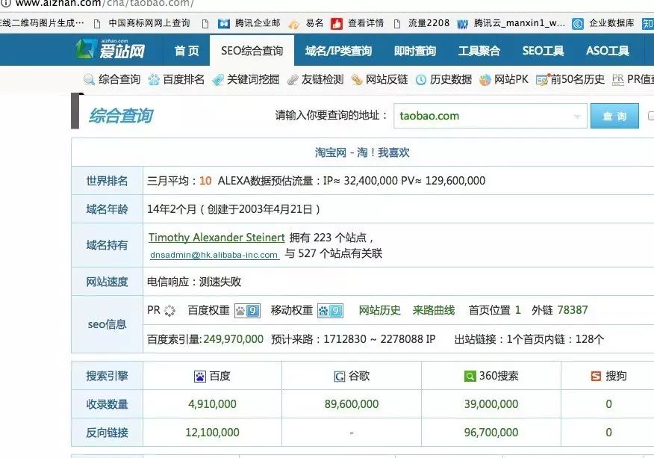654x458 pixels.
Task: Open the ASO工具 tab
Action: [x=607, y=51]
